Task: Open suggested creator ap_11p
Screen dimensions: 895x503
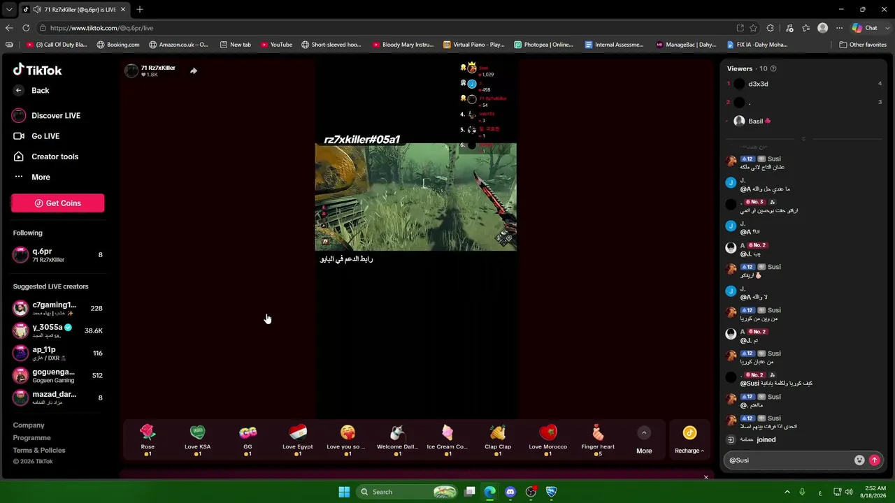Action: 57,353
